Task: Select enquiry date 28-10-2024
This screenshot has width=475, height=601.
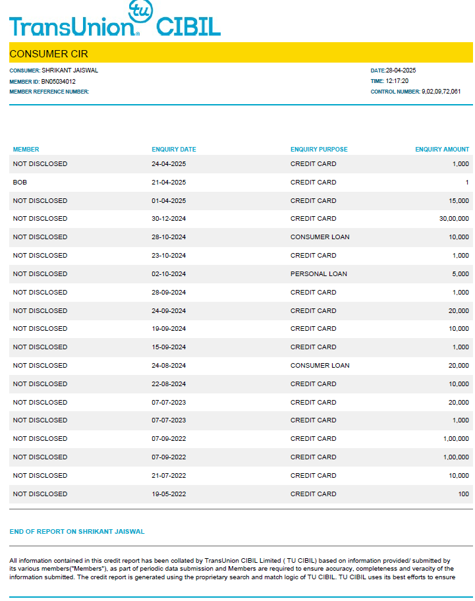Action: click(169, 237)
